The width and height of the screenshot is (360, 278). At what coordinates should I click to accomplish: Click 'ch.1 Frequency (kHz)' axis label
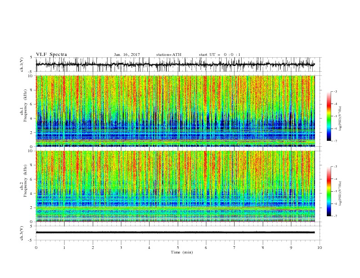pyautogui.click(x=24, y=106)
